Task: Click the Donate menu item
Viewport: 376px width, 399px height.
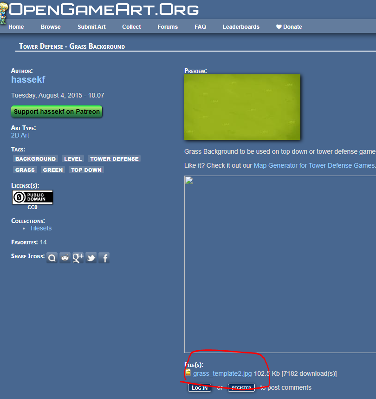Action: point(289,27)
